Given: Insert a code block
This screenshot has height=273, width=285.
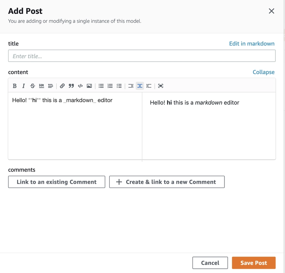Looking at the screenshot, I should [80, 86].
